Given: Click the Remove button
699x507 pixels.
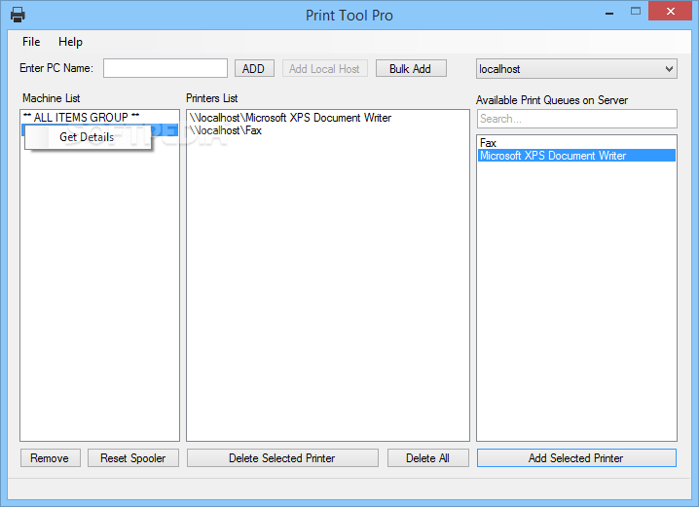Looking at the screenshot, I should pos(50,458).
